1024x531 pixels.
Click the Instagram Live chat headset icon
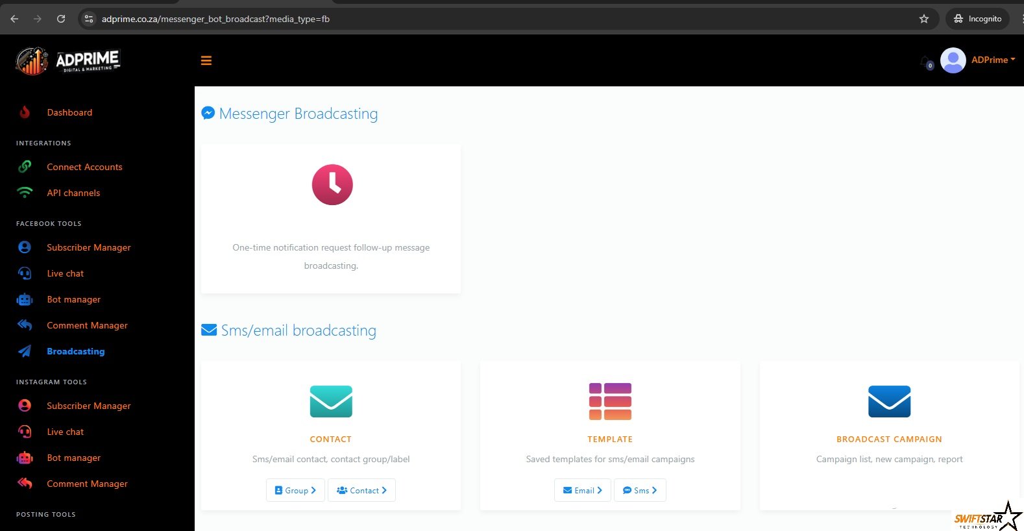tap(25, 432)
